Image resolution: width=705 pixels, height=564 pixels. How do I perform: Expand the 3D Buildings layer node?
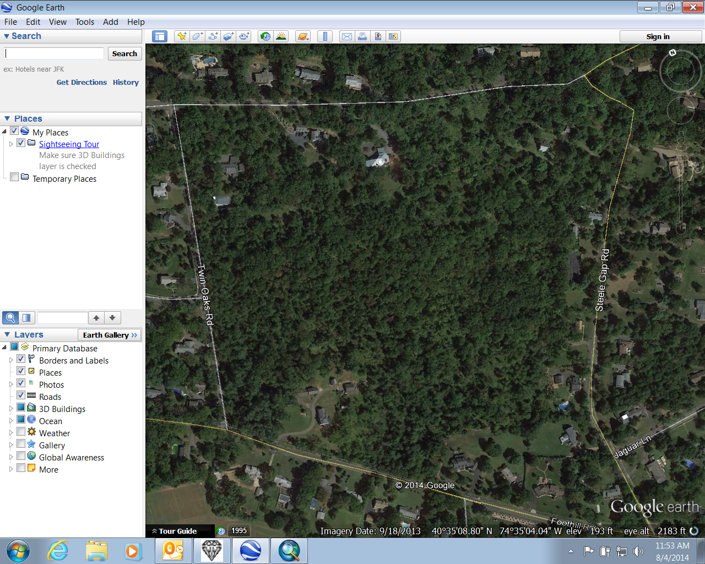tap(11, 409)
